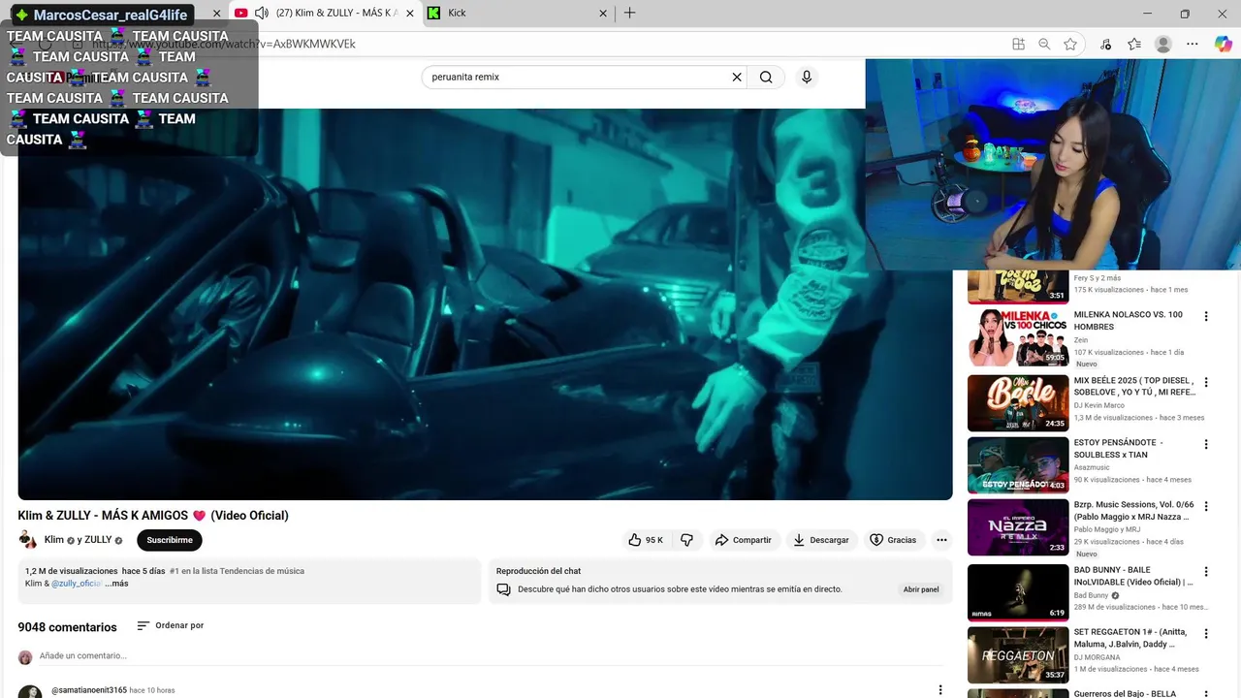The width and height of the screenshot is (1241, 698).
Task: Open '#1 en la lista Tendencias de música' link
Action: [x=237, y=571]
